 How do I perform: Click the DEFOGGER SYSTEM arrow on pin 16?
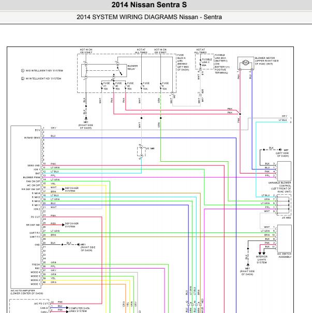point(64,189)
